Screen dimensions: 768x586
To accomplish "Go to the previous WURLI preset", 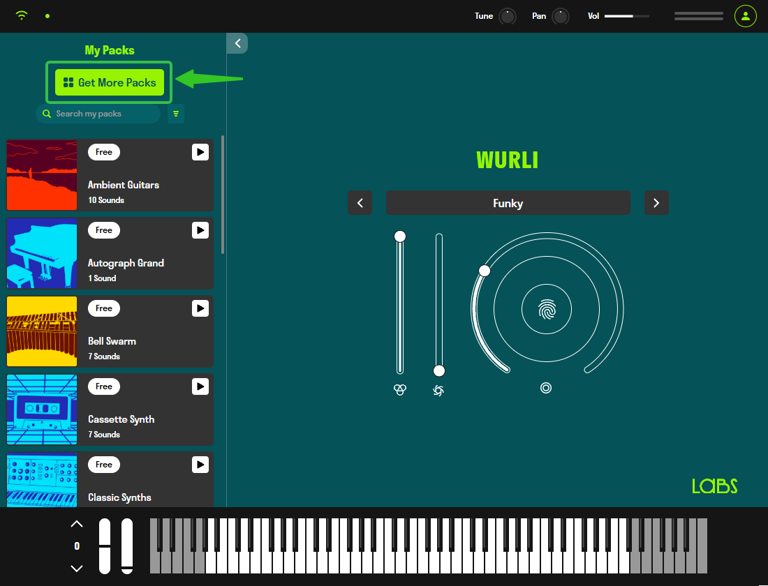I will pyautogui.click(x=360, y=203).
